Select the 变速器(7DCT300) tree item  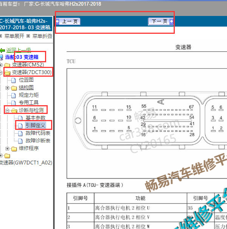click(32, 72)
